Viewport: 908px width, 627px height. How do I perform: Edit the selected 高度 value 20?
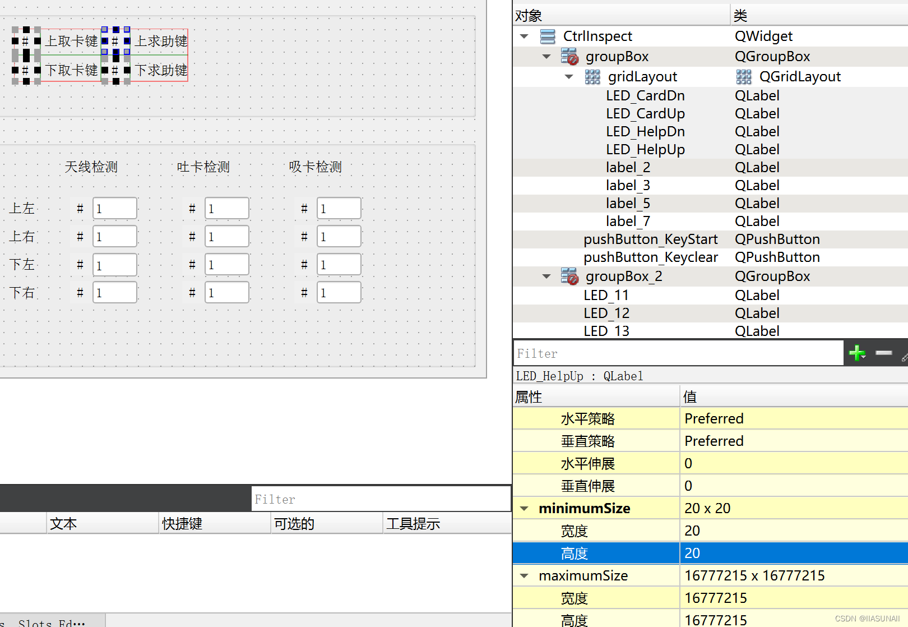[794, 554]
